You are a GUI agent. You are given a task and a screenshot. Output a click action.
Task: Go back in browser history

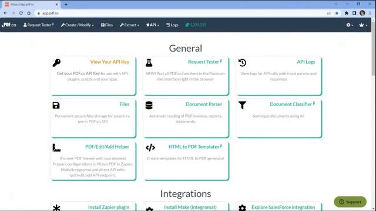[x=5, y=13]
